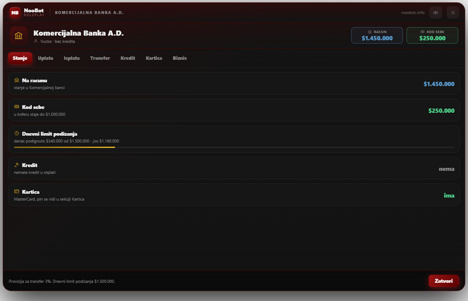This screenshot has height=301, width=468.
Task: Open the noobot.info link
Action: tap(413, 12)
